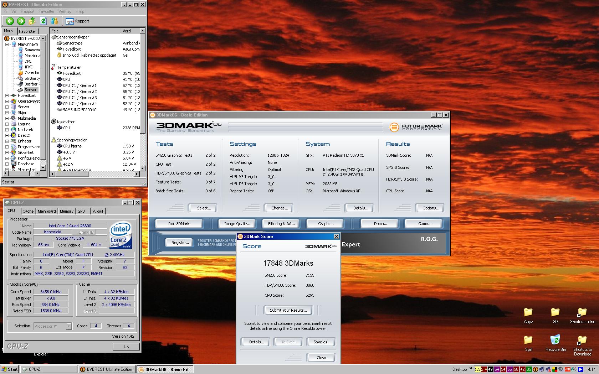Select the DirectX icon in EVEREST tree
Viewport: 599px width, 374px height.
tap(14, 135)
